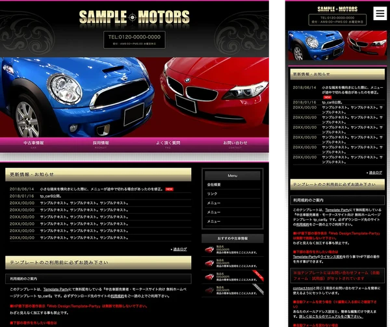This screenshot has height=327, width=390.
Task: Click the 利用規約のご案内 subheading in desktop view
Action: 98,279
